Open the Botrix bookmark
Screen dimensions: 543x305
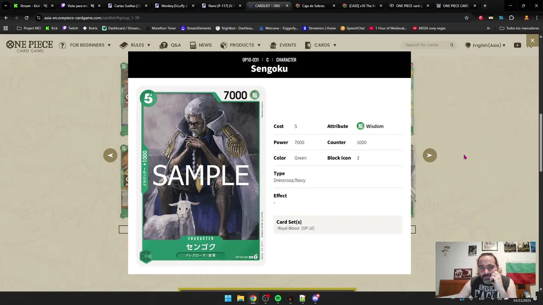click(x=90, y=28)
